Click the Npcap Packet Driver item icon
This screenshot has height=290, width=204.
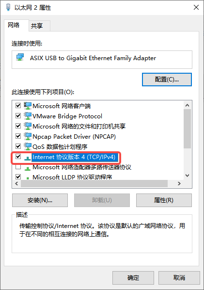(x=28, y=136)
